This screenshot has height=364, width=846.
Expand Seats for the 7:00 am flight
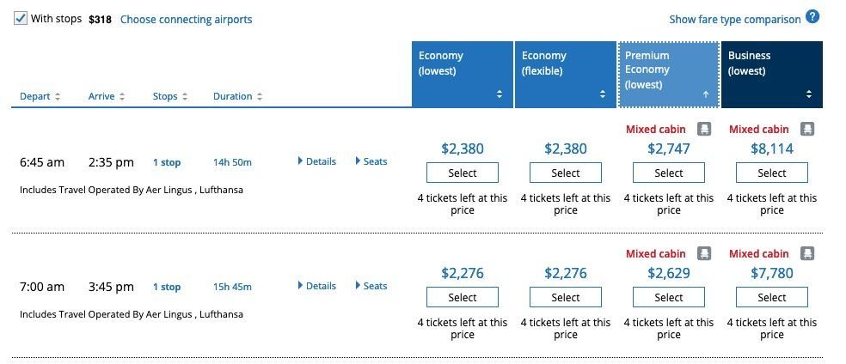(x=371, y=286)
